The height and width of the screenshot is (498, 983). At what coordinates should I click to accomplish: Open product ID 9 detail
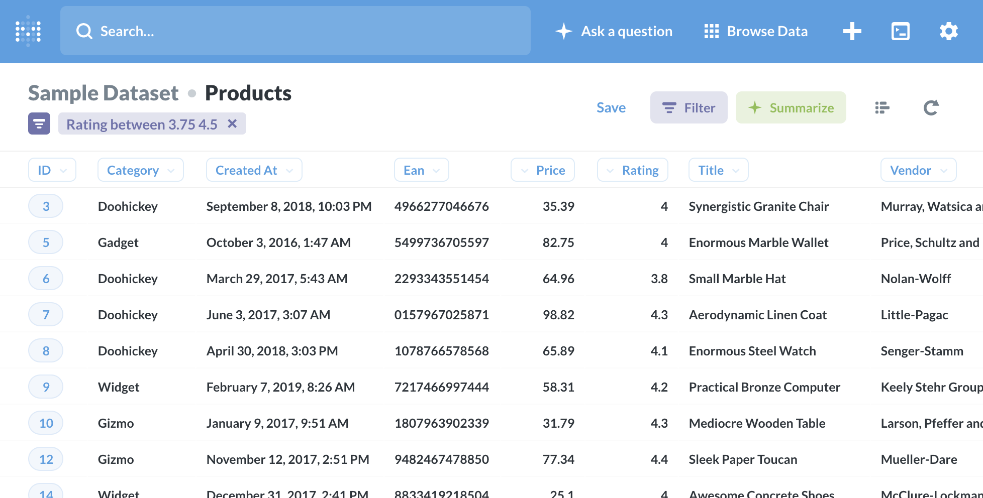(46, 387)
